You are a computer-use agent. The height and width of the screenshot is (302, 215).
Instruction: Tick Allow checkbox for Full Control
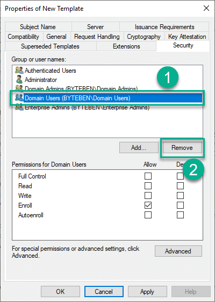coord(148,176)
